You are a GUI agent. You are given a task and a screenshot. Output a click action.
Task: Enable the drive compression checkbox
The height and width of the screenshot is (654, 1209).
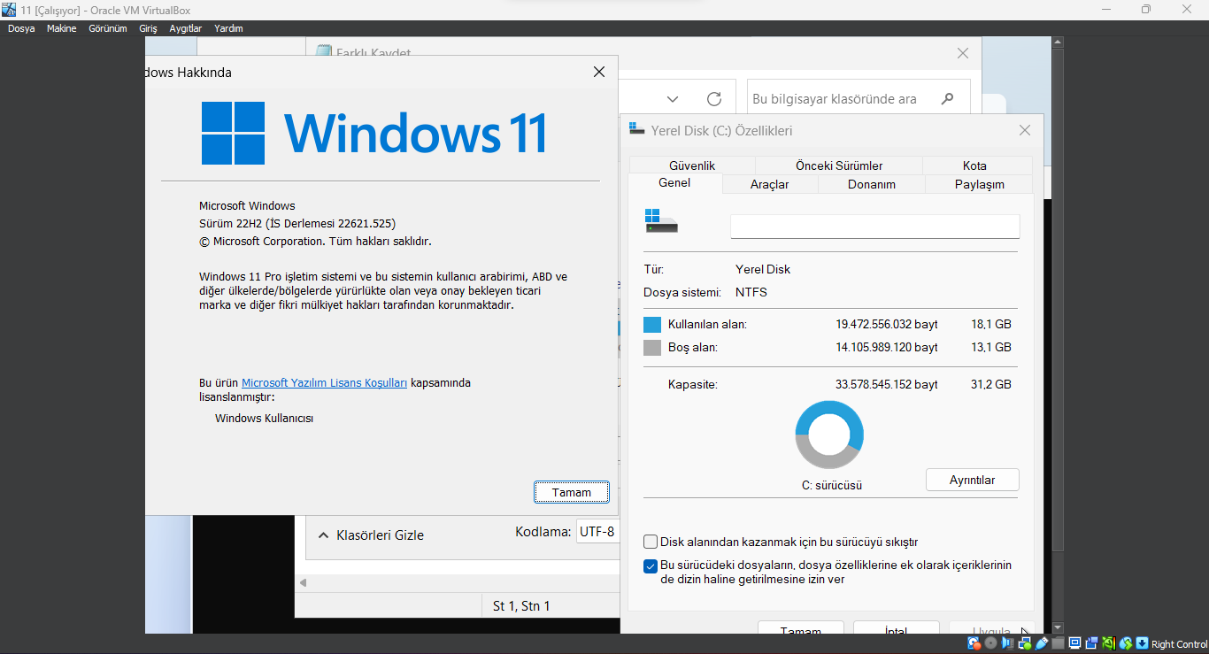651,542
